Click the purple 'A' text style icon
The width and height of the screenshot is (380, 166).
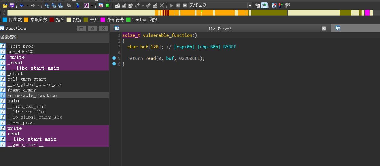click(86, 5)
